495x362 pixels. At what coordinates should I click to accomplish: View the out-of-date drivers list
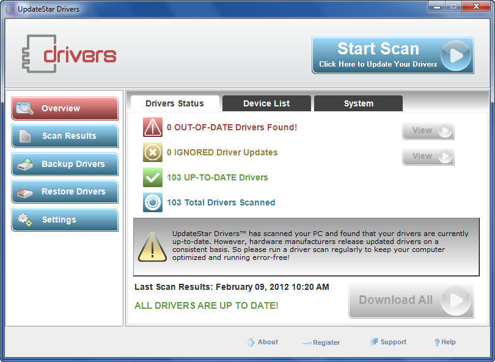(x=428, y=130)
